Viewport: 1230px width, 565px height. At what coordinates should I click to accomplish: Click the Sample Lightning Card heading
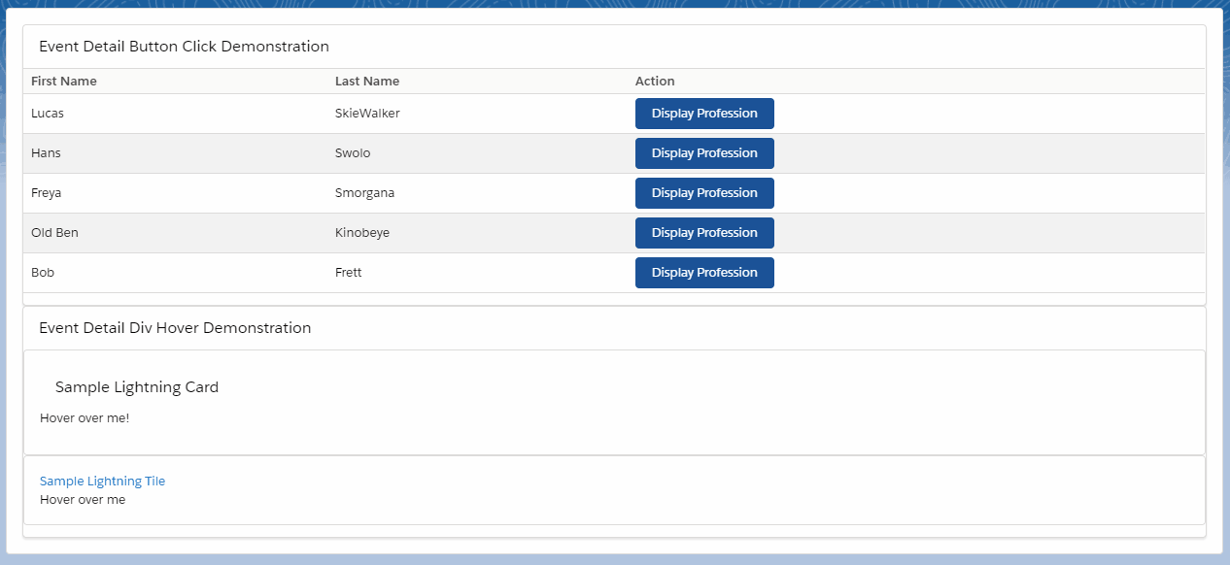(x=137, y=387)
